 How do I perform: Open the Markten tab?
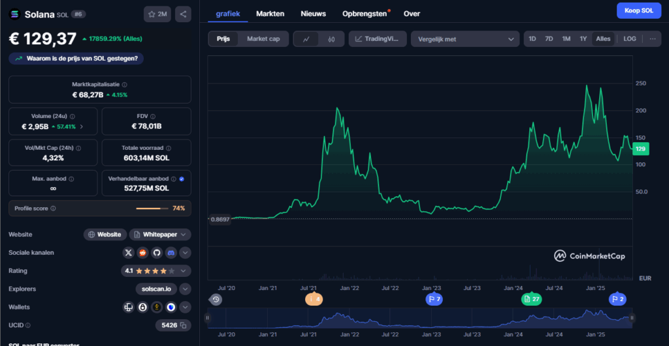(270, 14)
